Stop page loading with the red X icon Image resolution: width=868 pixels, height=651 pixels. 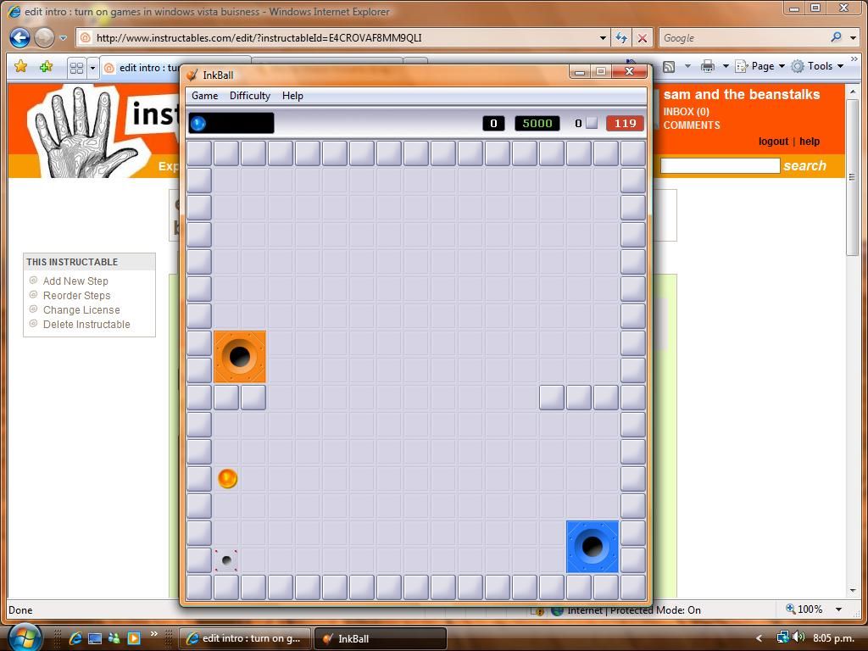pyautogui.click(x=642, y=37)
